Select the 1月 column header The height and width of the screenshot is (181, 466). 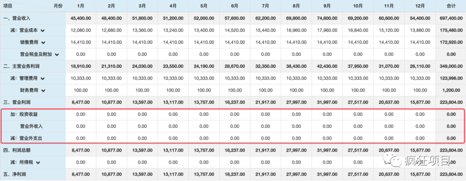(80, 6)
